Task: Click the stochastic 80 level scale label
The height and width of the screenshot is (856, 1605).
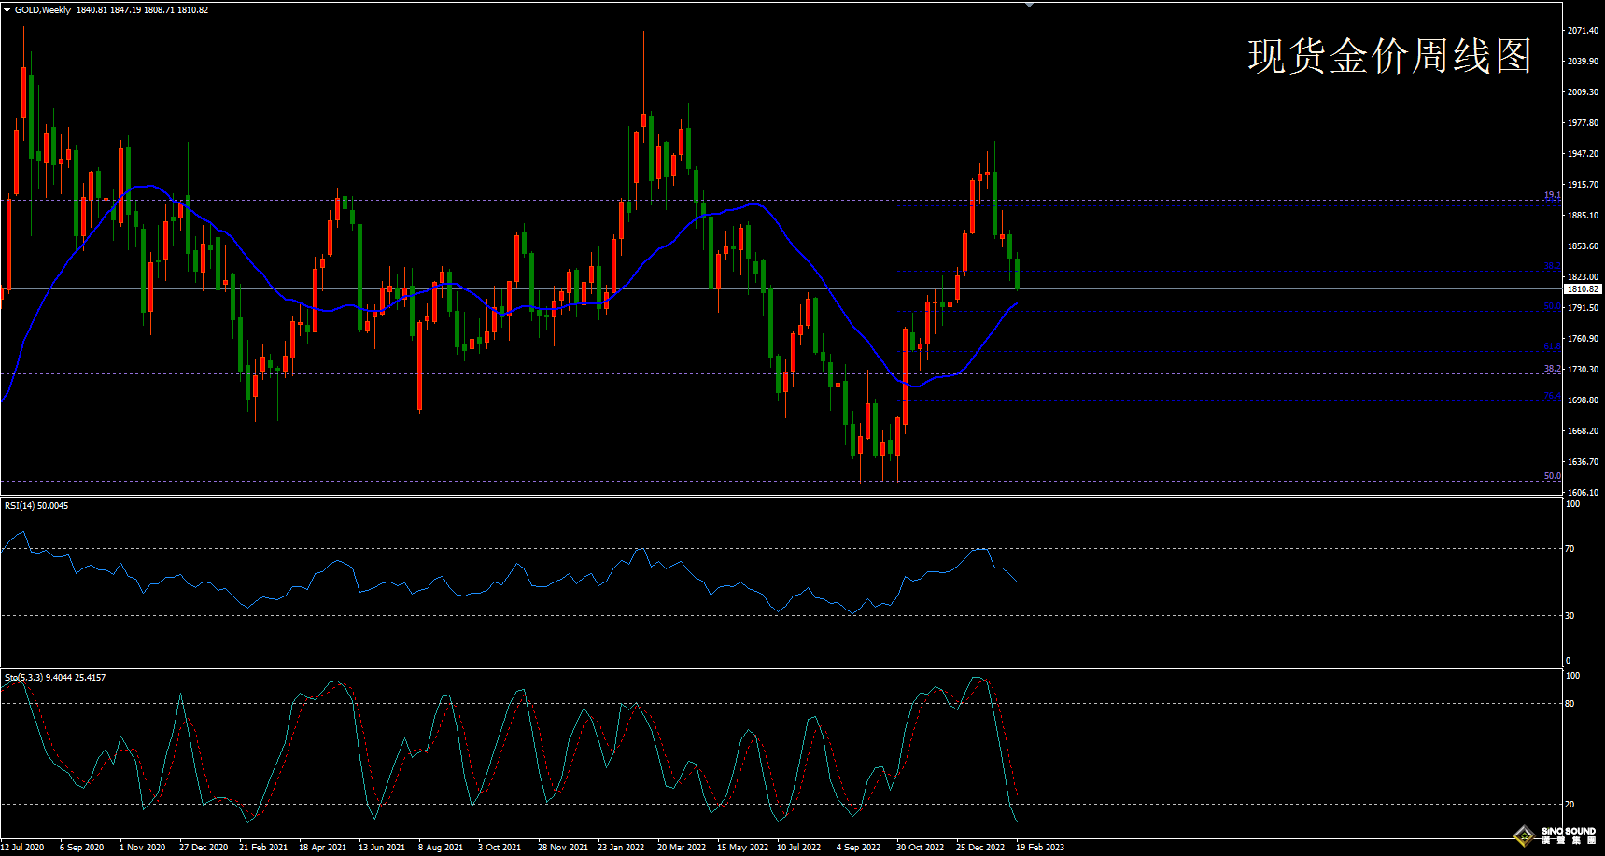Action: pyautogui.click(x=1570, y=704)
